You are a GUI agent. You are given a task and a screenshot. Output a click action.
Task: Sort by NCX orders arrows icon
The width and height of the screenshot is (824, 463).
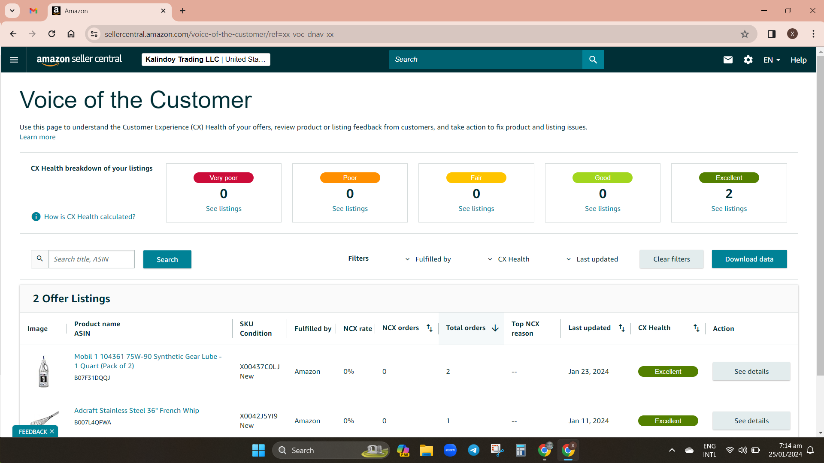pyautogui.click(x=430, y=328)
